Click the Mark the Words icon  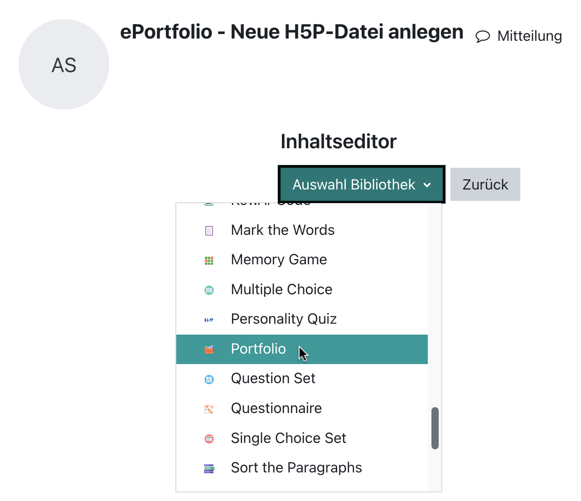click(209, 231)
